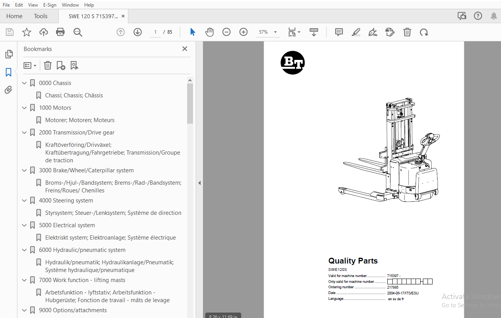Open the page thumbnails panel

(x=9, y=54)
